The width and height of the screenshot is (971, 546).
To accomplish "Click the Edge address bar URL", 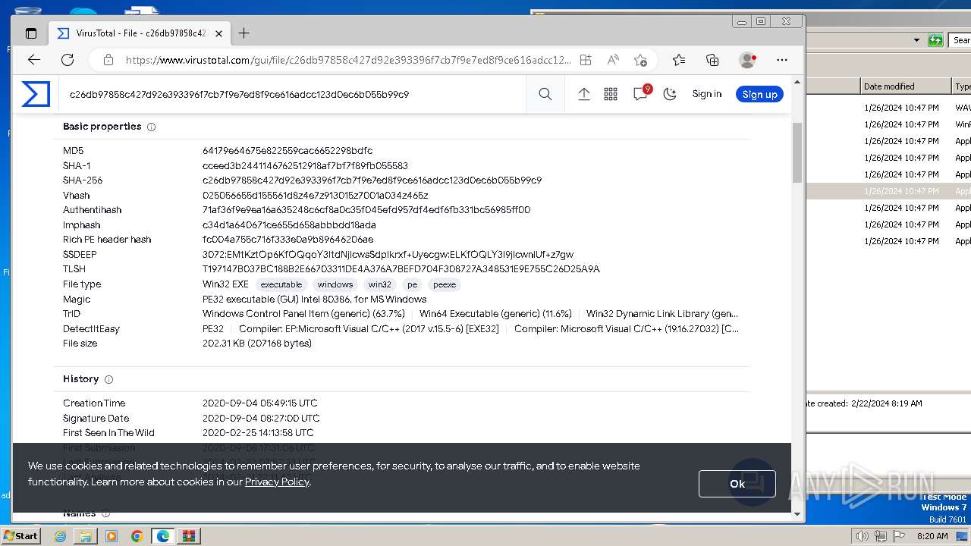I will (348, 60).
